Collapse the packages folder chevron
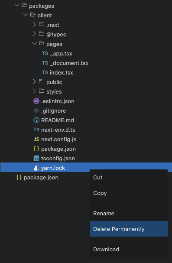The image size is (172, 263). coord(17,5)
